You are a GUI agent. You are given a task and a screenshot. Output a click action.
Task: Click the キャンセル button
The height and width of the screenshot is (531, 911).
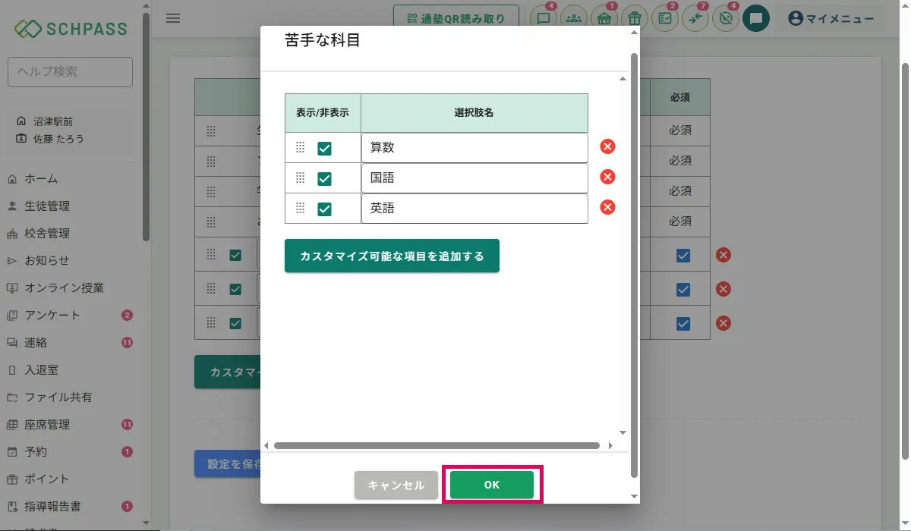tap(396, 485)
